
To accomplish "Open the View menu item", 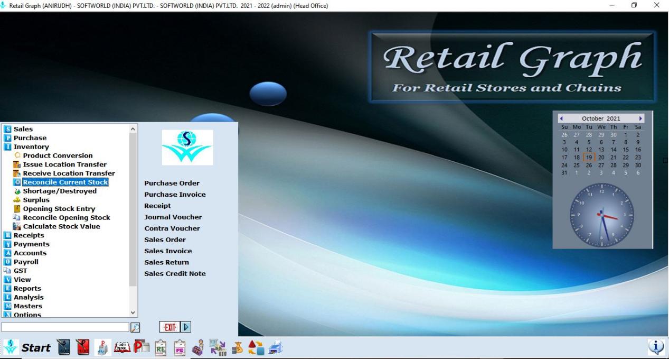I will [x=22, y=280].
